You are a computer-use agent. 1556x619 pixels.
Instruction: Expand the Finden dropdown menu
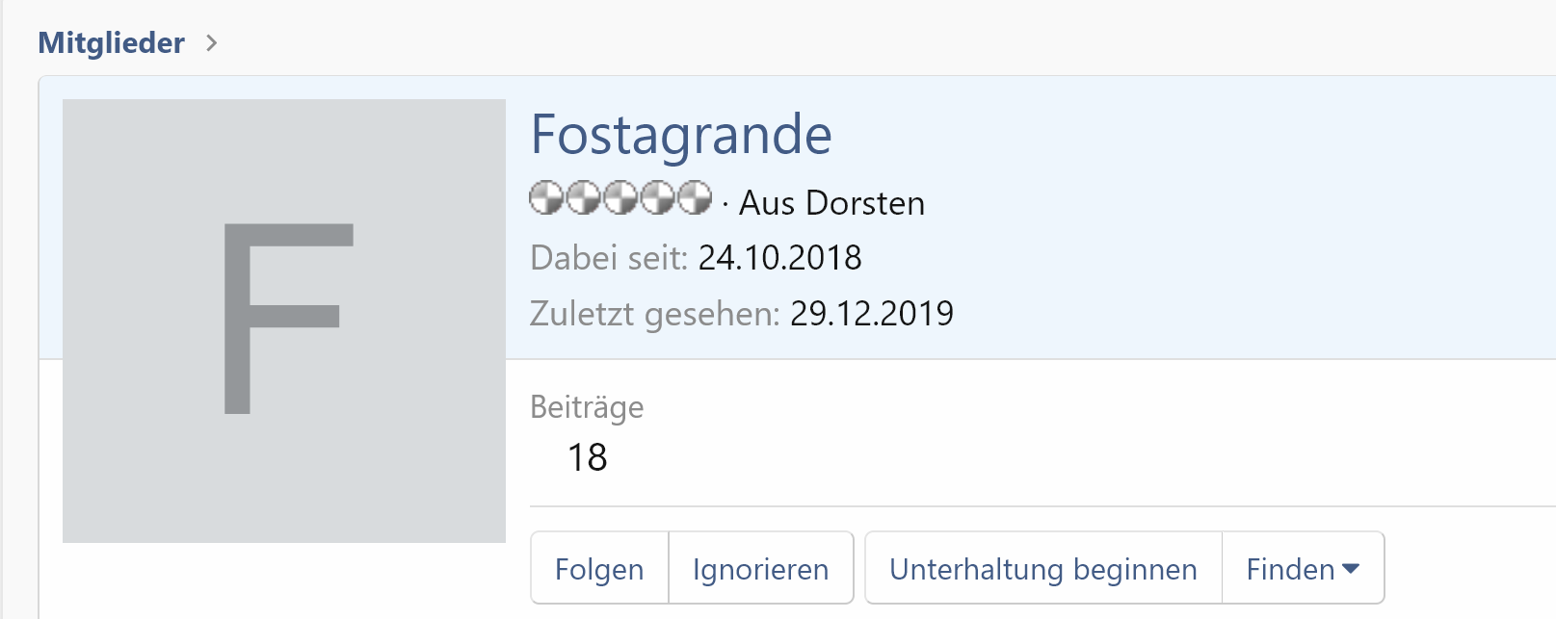[x=1302, y=569]
